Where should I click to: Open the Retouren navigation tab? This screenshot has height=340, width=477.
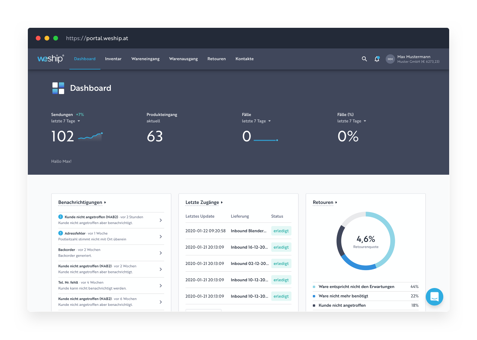coord(217,59)
